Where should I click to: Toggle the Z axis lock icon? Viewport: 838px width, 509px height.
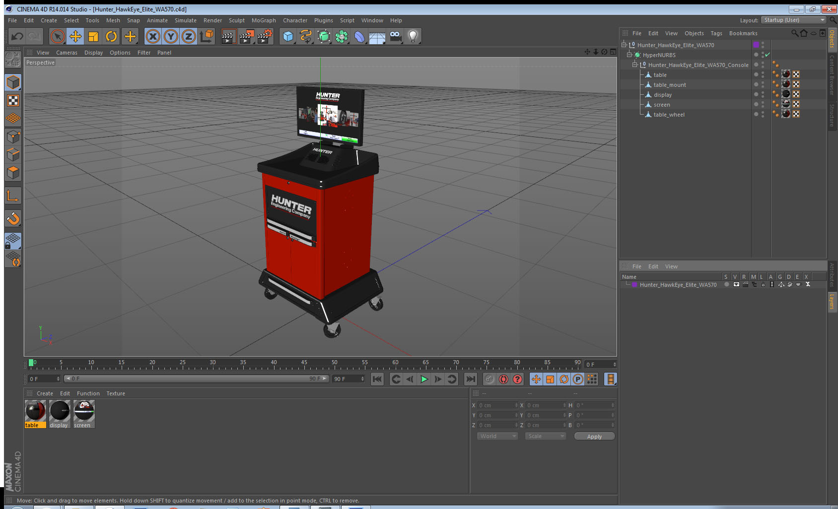point(189,36)
